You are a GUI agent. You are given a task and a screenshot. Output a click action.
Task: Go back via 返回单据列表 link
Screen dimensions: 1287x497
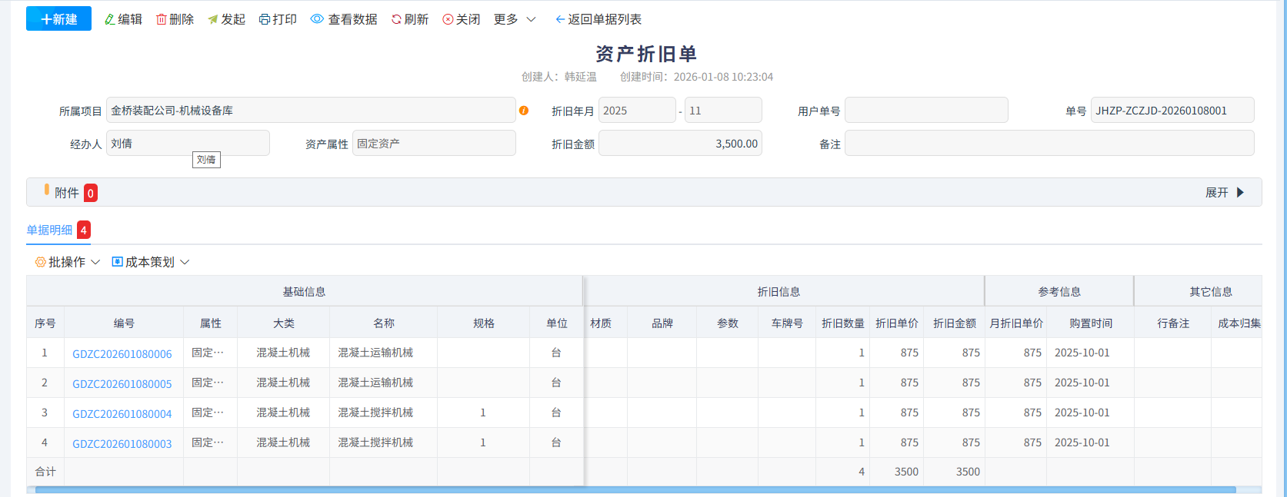[x=598, y=19]
